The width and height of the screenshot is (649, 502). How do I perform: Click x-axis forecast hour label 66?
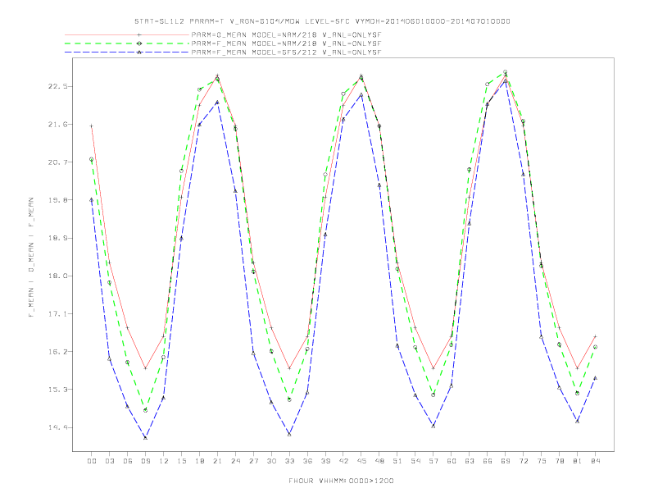(x=488, y=461)
